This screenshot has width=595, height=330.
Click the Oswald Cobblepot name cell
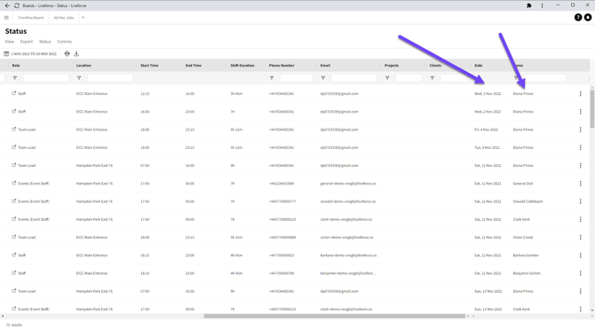click(528, 201)
